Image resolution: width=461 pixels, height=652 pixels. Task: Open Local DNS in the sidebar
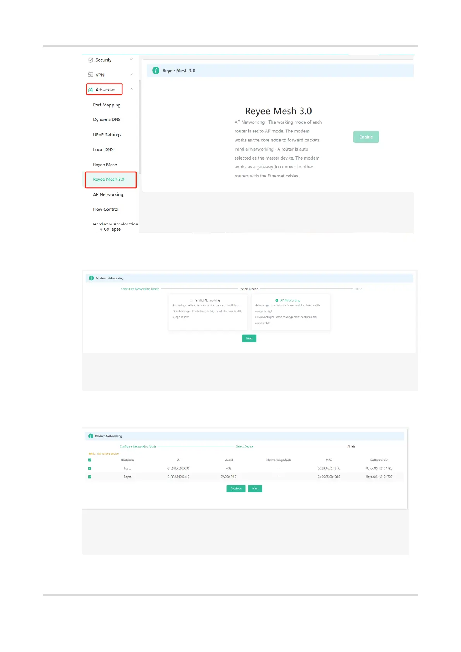[x=103, y=149]
